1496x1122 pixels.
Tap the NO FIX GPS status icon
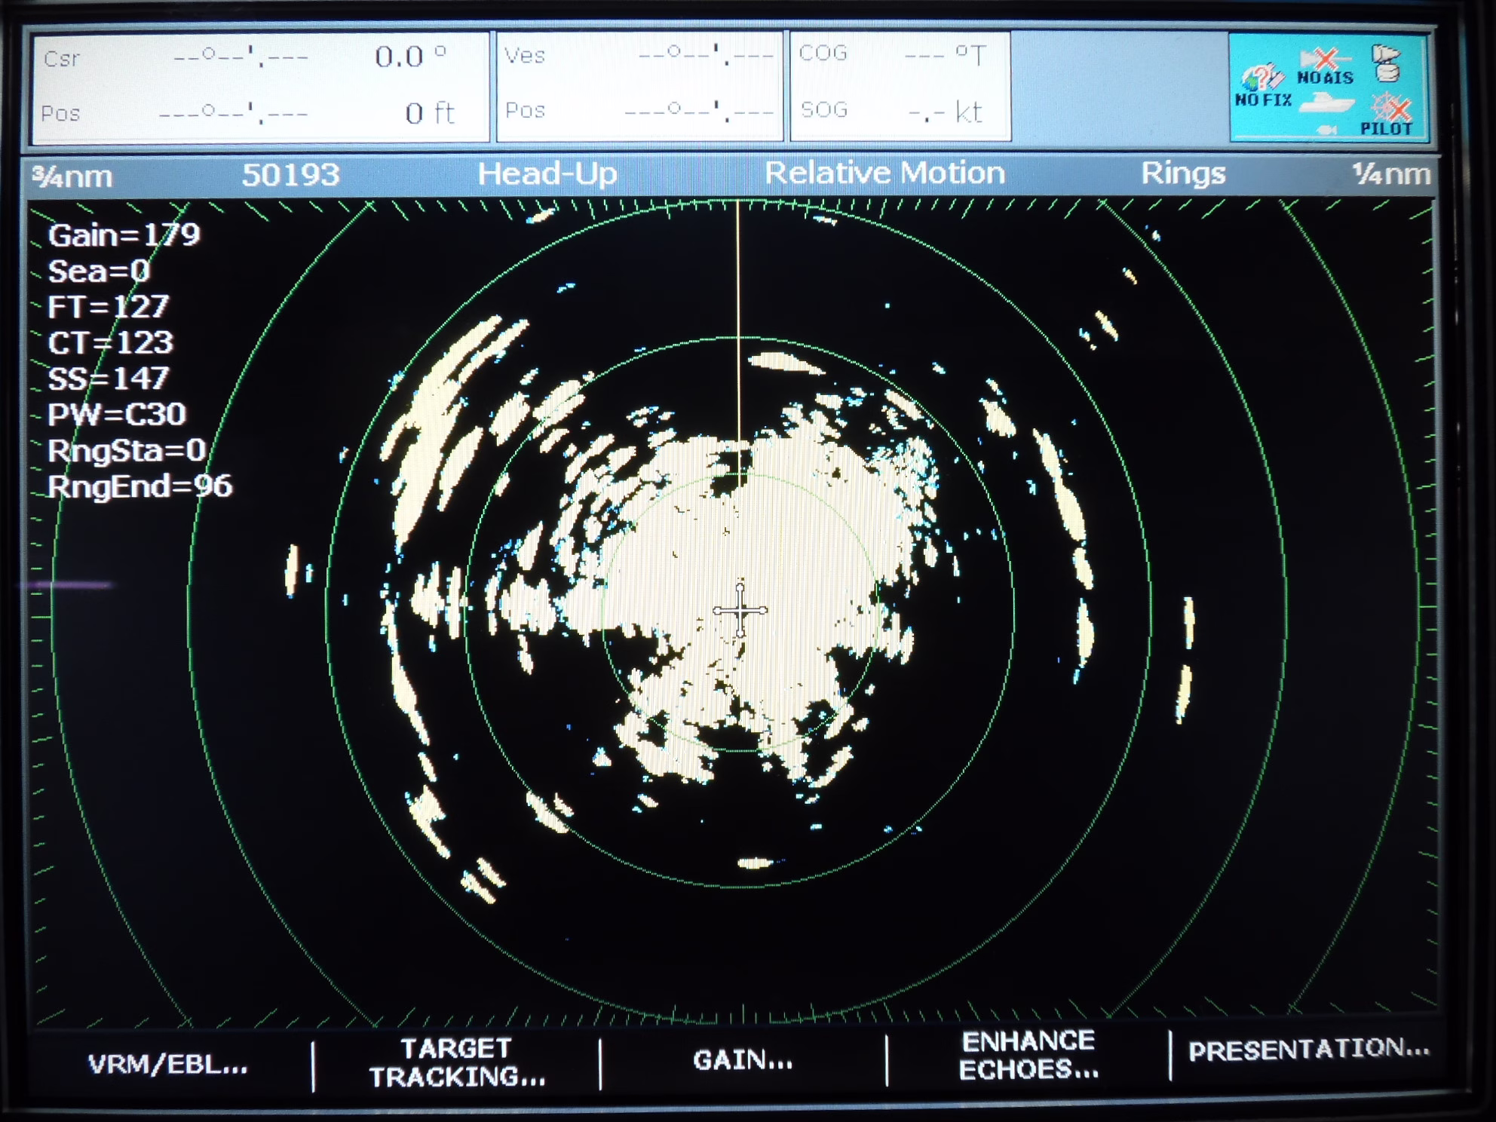pyautogui.click(x=1264, y=84)
